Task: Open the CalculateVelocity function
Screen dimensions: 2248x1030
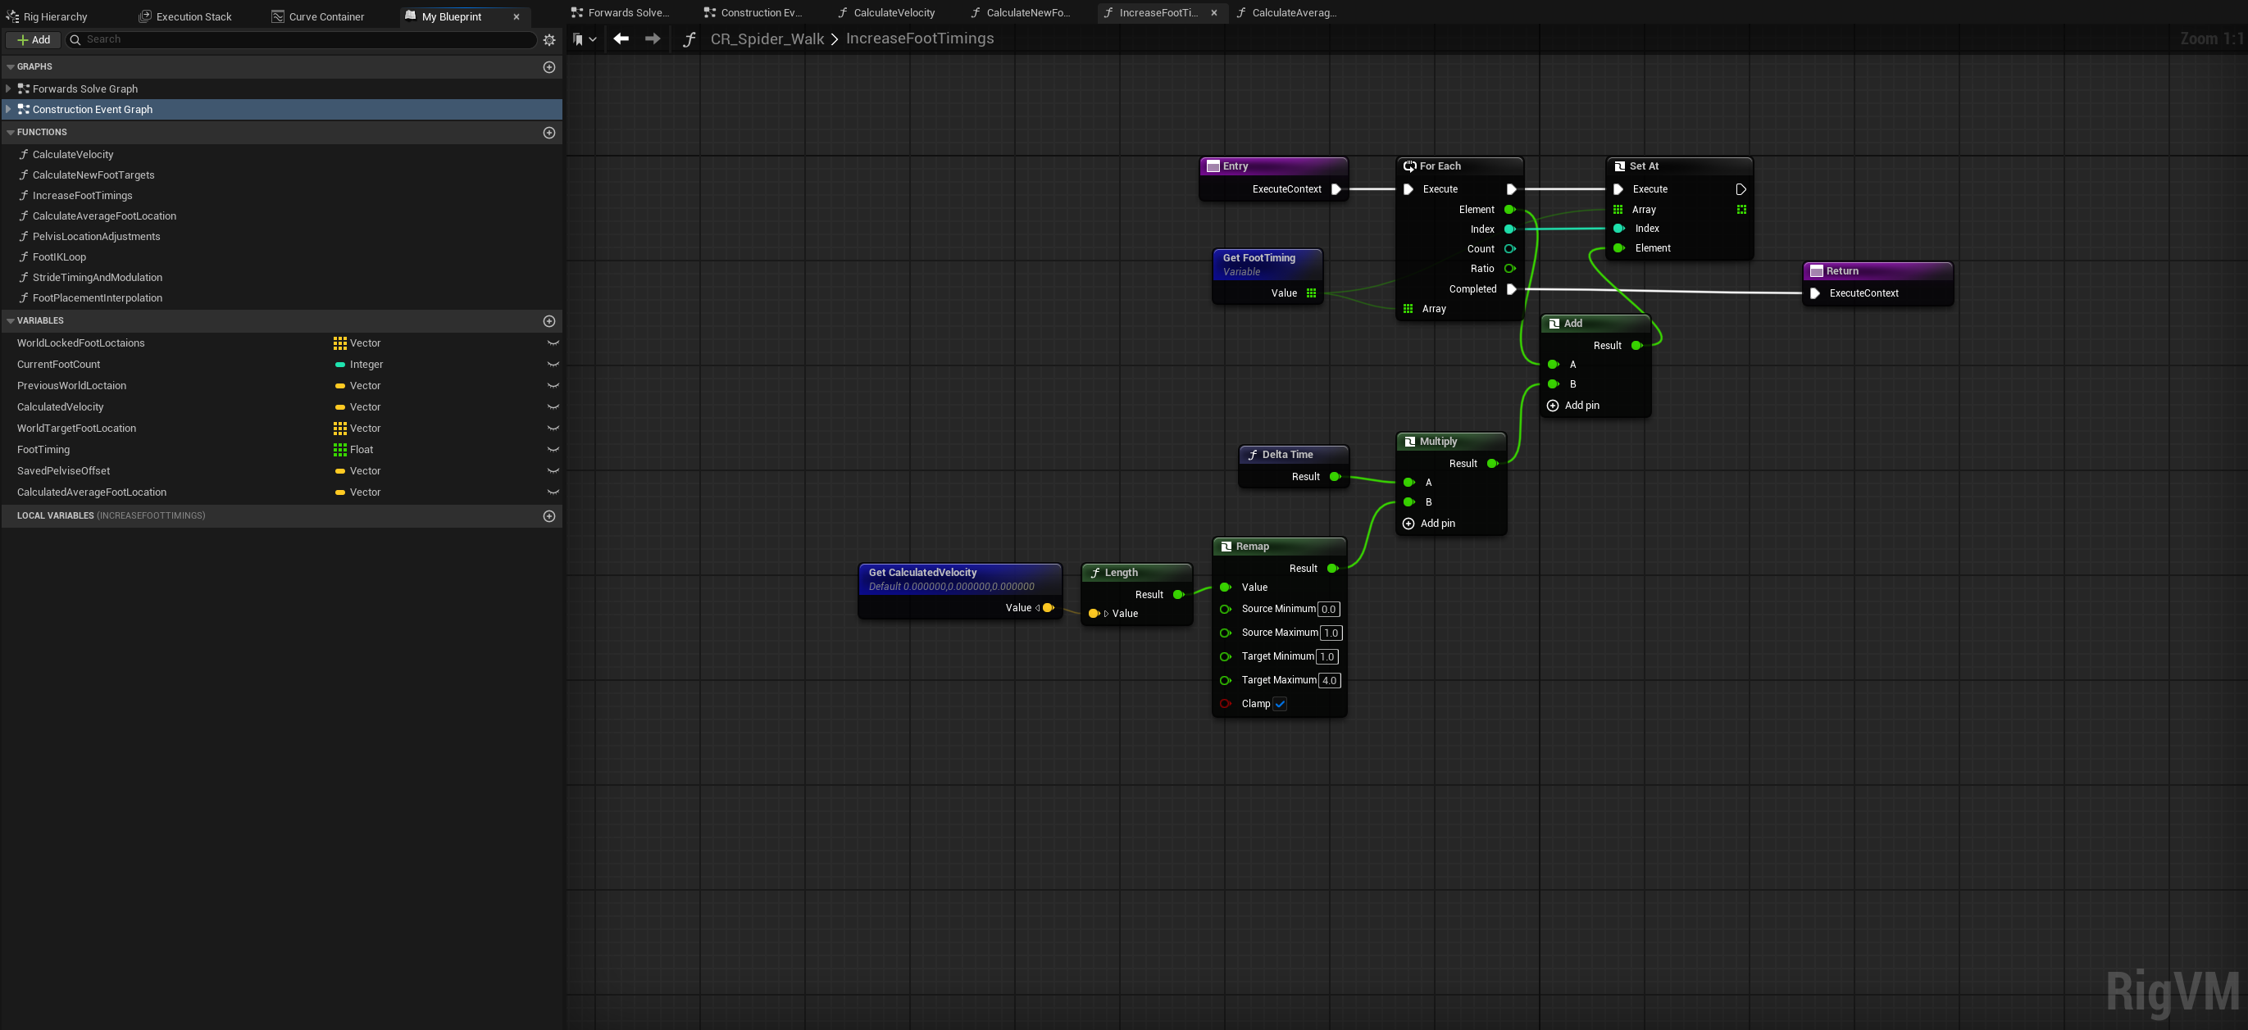Action: 73,155
